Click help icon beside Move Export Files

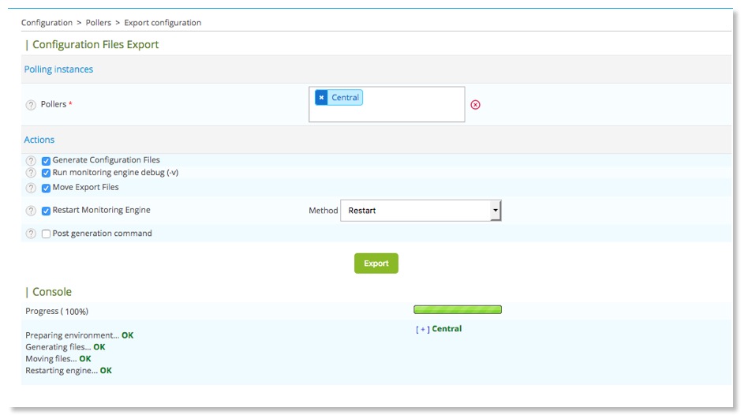[32, 189]
